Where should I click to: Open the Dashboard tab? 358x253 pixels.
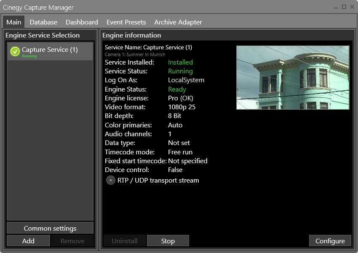(x=82, y=22)
